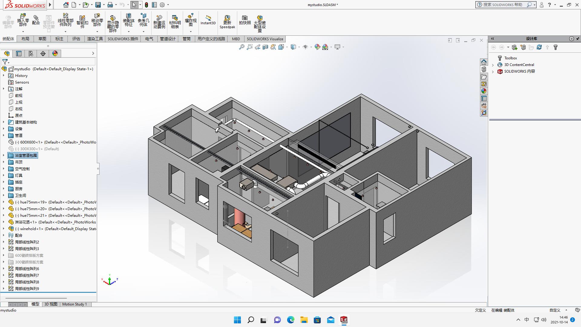The width and height of the screenshot is (581, 327).
Task: Expand the 管道 folder in the tree
Action: pyautogui.click(x=4, y=135)
